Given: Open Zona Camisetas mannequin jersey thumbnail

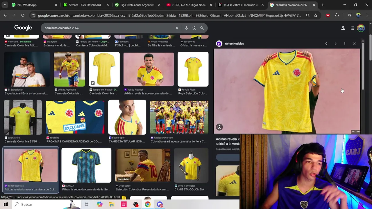Looking at the screenshot, I should click(x=191, y=165).
